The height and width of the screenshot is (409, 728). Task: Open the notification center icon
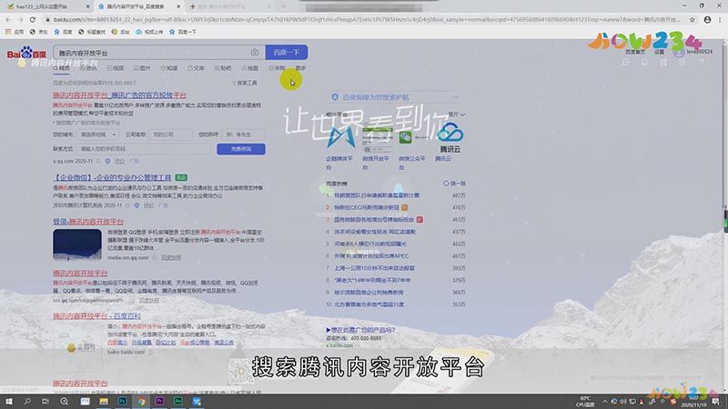[717, 402]
